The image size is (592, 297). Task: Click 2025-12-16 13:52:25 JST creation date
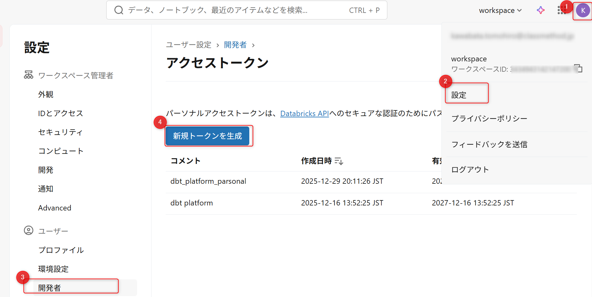click(342, 203)
